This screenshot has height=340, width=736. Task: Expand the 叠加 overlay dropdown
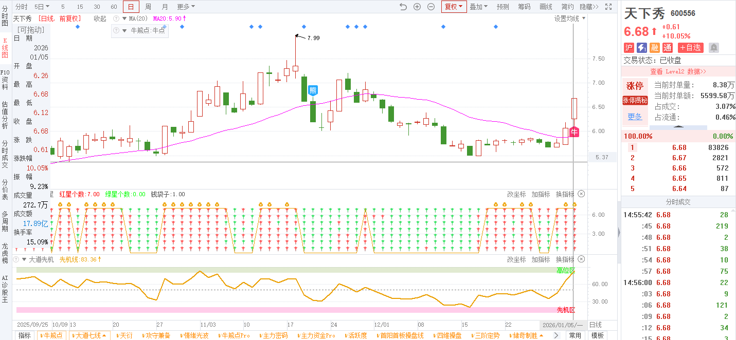coord(478,7)
